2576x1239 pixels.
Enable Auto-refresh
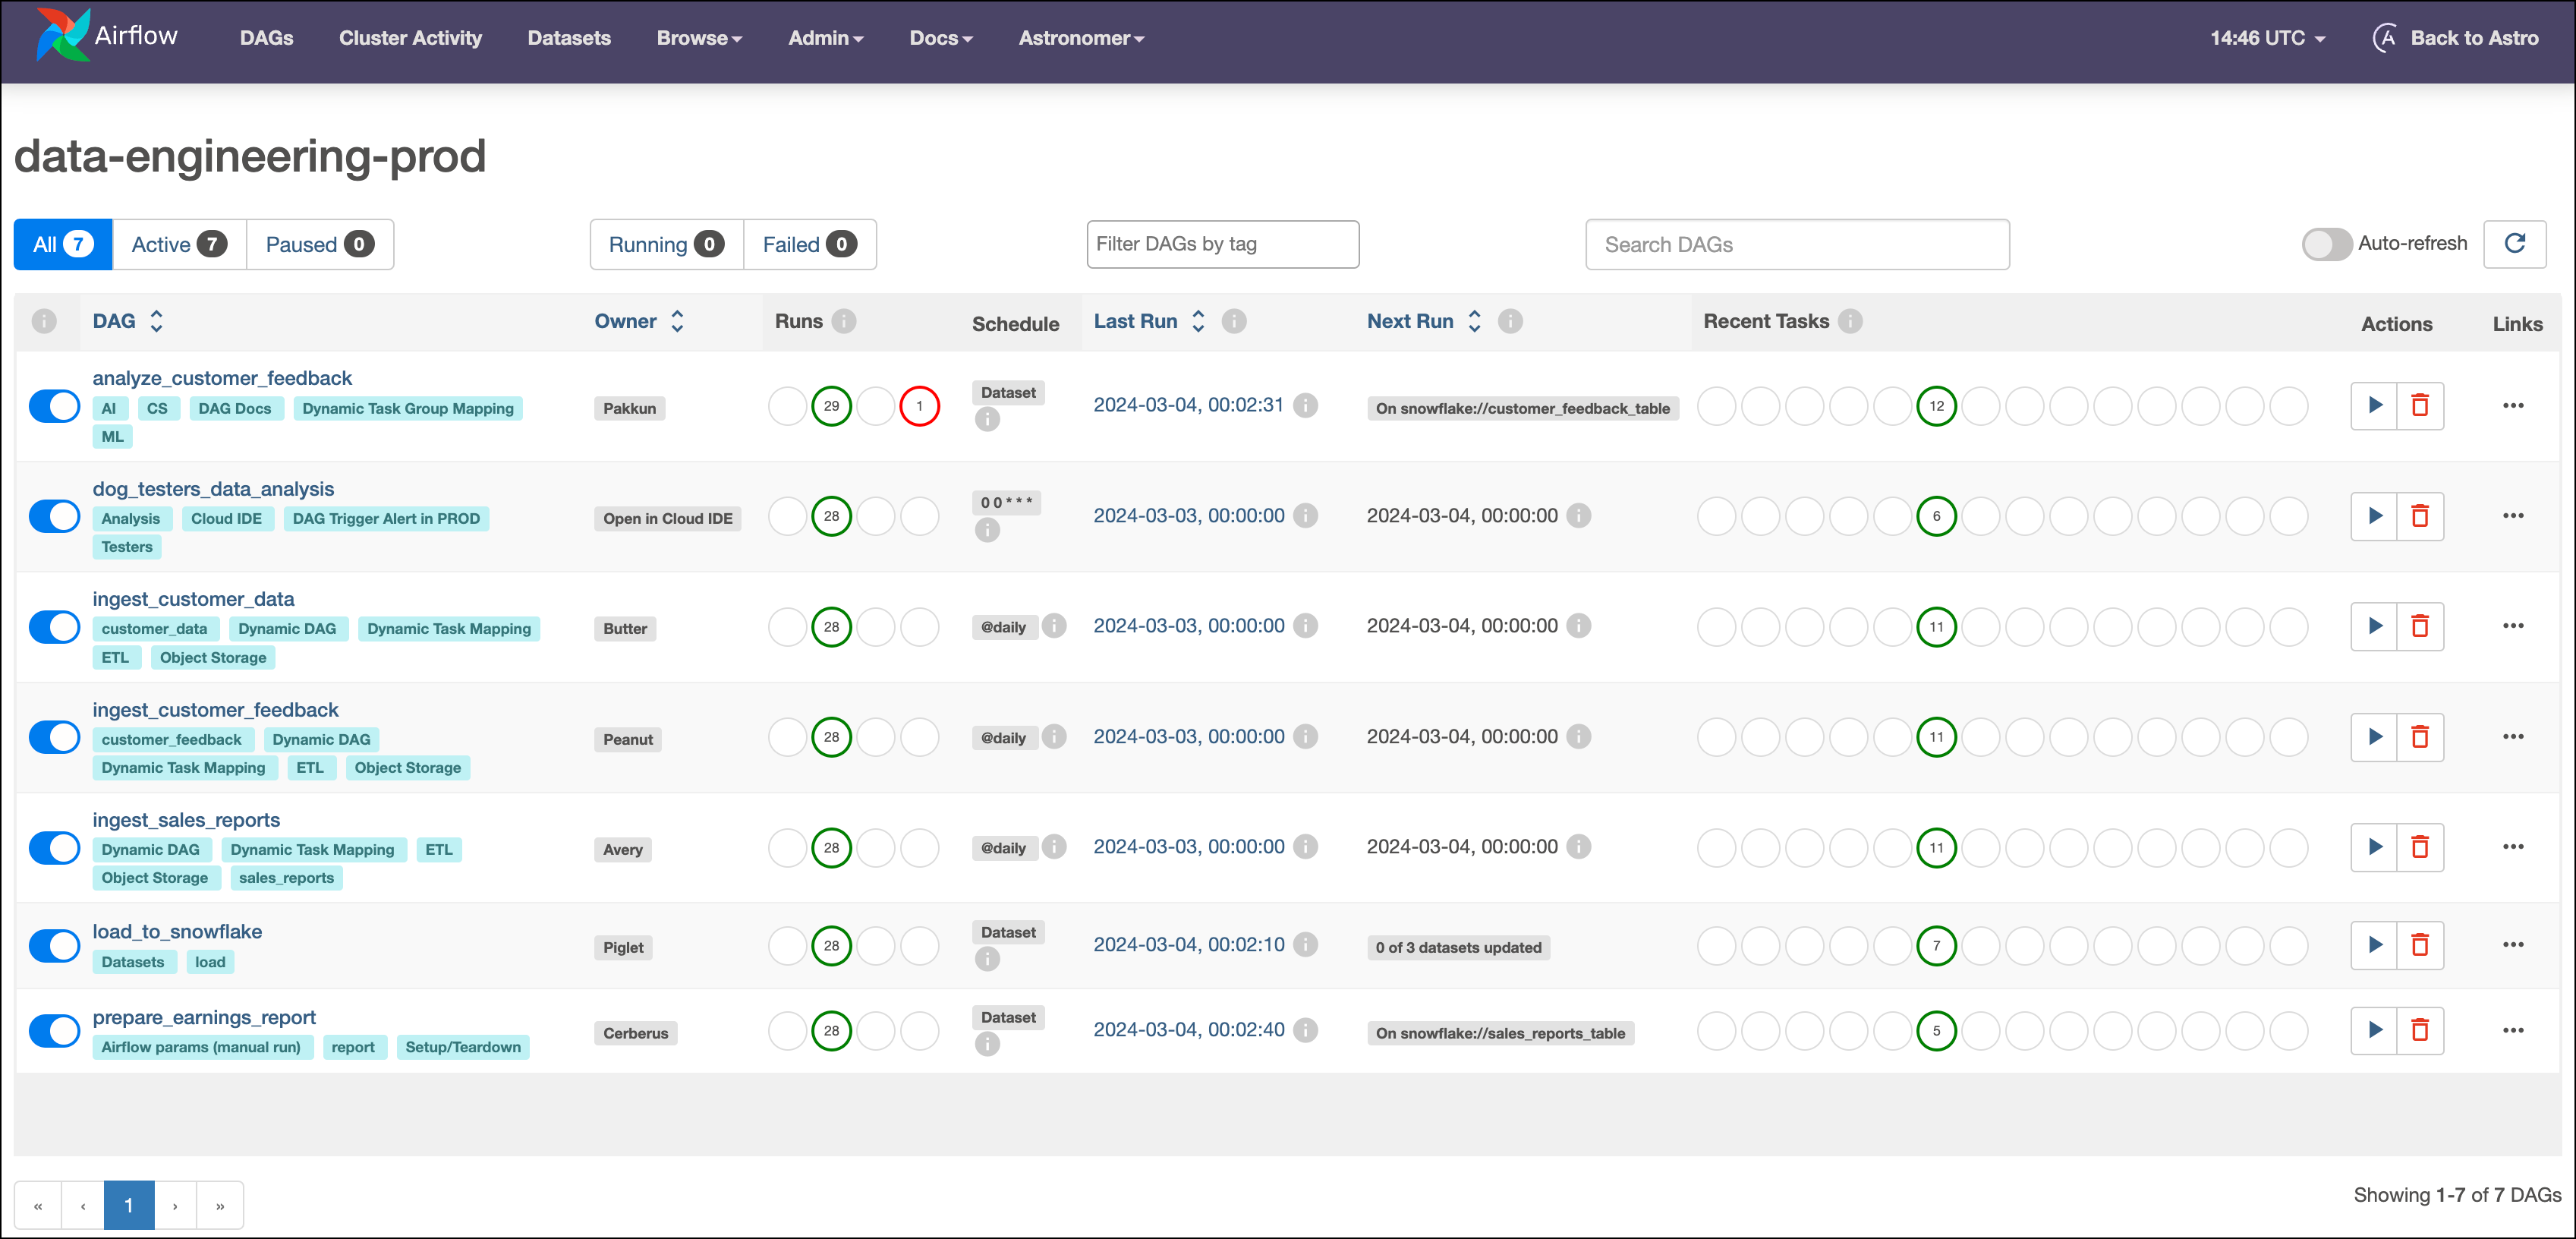click(x=2327, y=244)
